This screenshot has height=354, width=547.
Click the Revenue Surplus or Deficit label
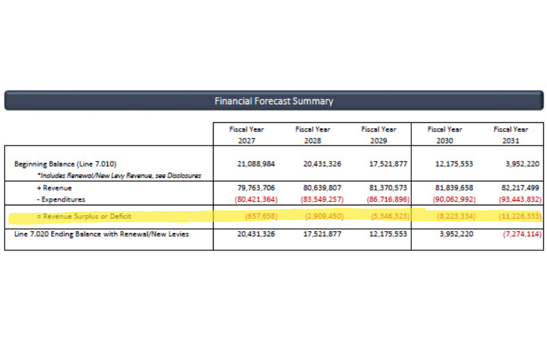pos(84,216)
